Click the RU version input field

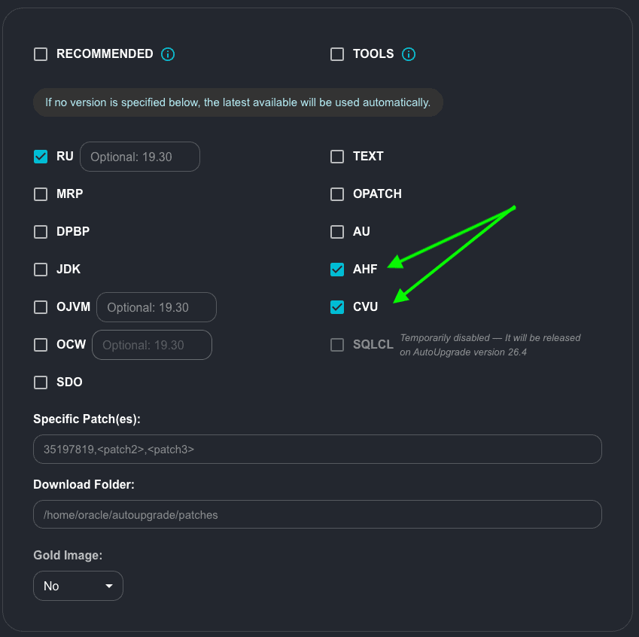point(140,157)
